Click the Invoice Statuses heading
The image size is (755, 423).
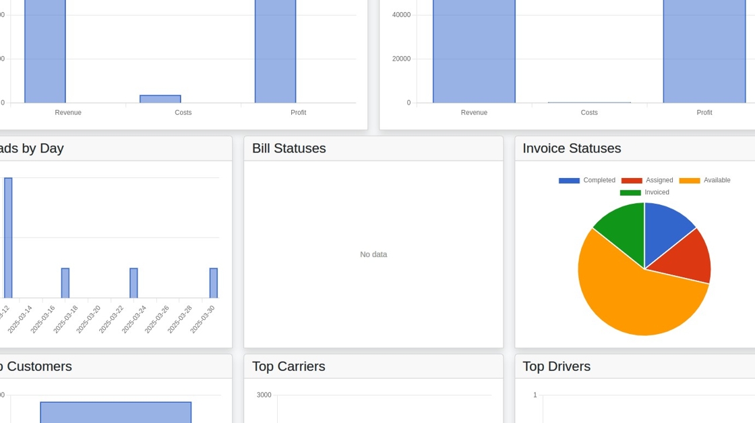[572, 148]
